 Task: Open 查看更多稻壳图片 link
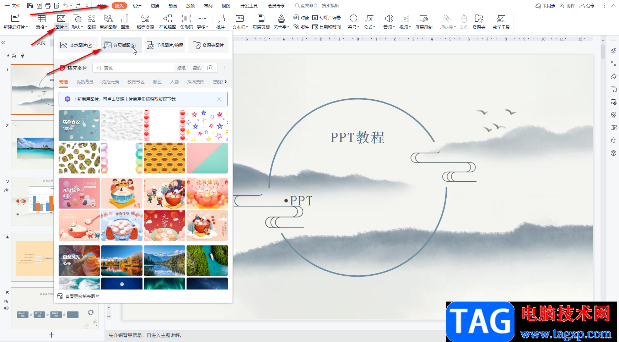79,296
